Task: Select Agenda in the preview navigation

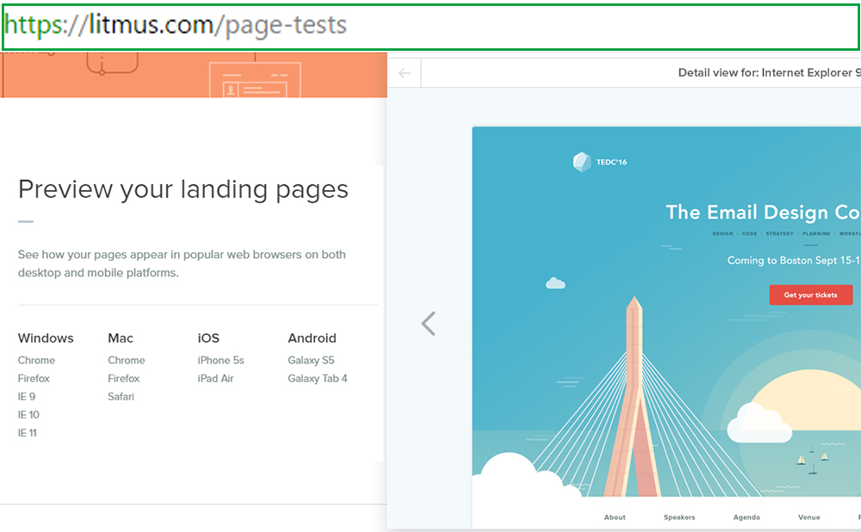Action: click(746, 517)
